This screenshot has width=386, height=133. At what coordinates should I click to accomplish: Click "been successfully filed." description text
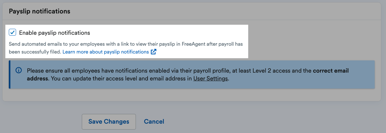35,52
